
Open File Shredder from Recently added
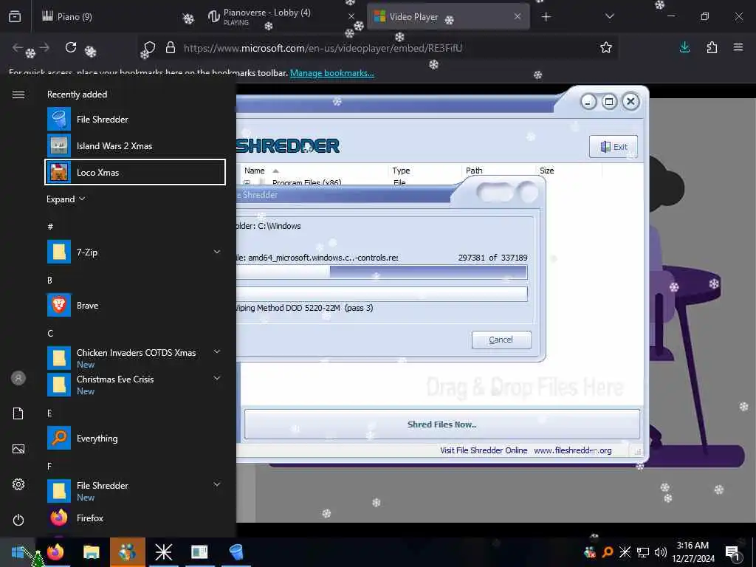click(x=135, y=119)
